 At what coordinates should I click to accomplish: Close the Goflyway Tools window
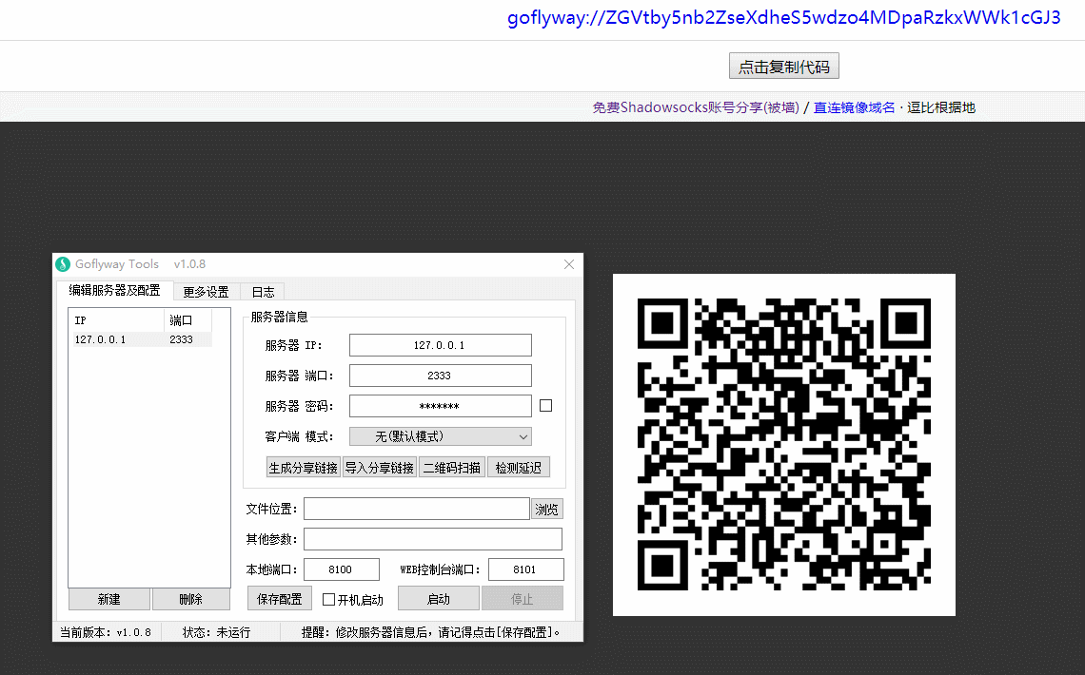pyautogui.click(x=569, y=264)
